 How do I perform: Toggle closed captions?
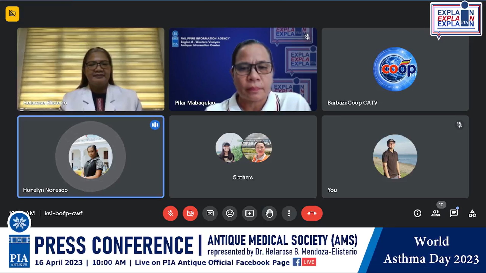point(210,213)
